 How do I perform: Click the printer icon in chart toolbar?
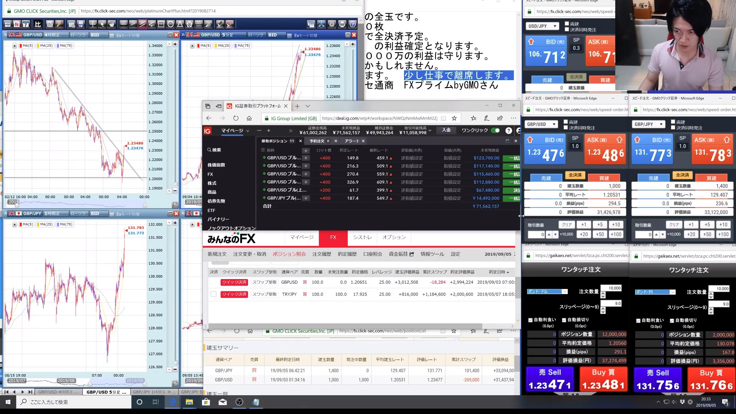[x=342, y=25]
